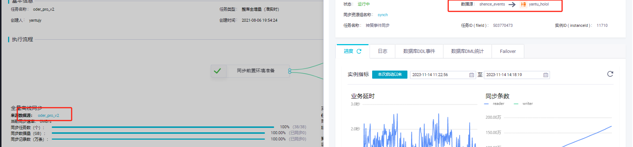Open 数据库DML统计 tab
Screen dimensions: 633x147
click(x=467, y=51)
